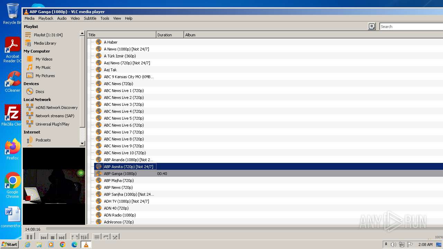Screen dimensions: 443x249
Task: Select ADN Radio (1080p) item
Action: point(120,215)
